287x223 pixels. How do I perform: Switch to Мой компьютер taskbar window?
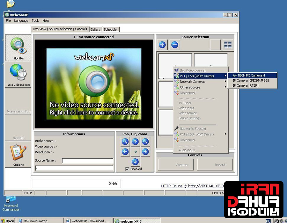[x=40, y=221]
